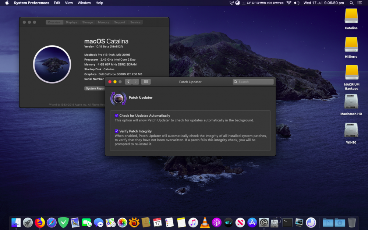Open Apple TV from the Dock
Image resolution: width=368 pixels, height=230 pixels.
(229, 223)
